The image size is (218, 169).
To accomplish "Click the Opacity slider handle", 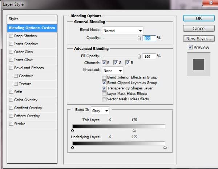I will [139, 38].
